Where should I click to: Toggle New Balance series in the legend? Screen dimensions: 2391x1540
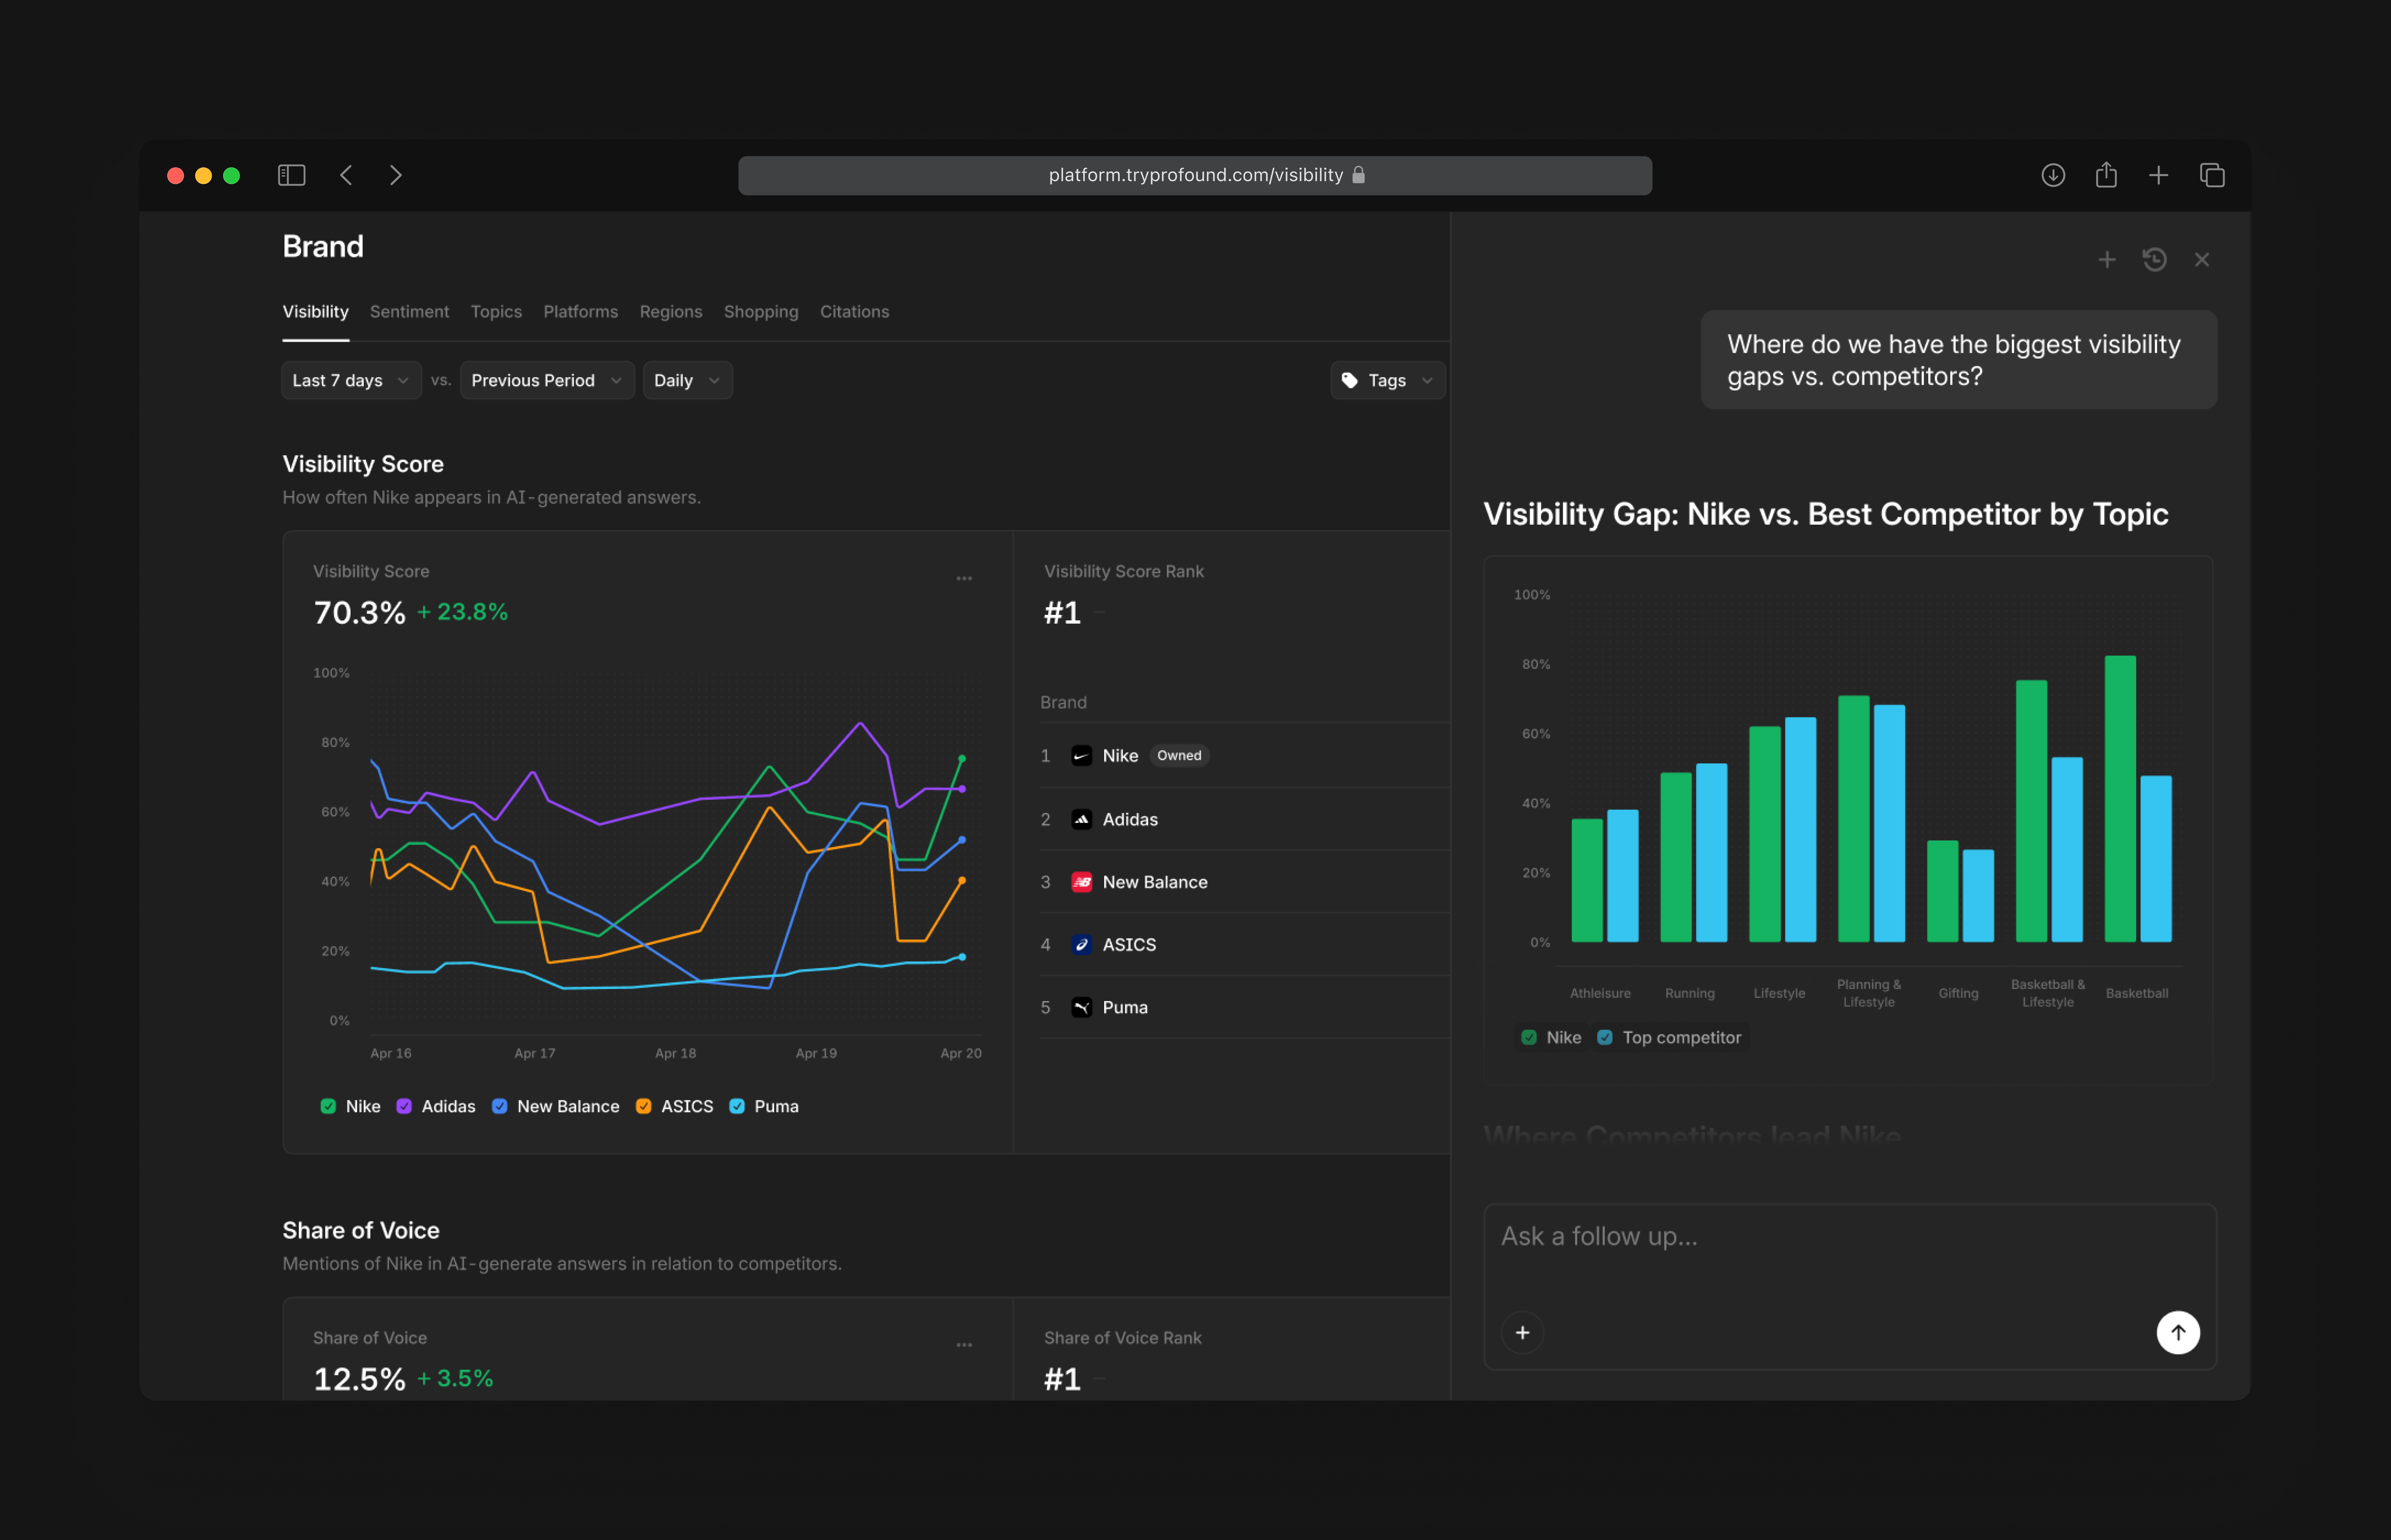pyautogui.click(x=500, y=1106)
